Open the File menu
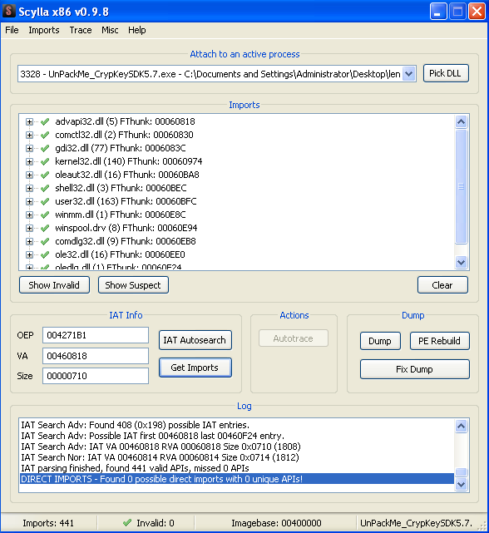 (x=12, y=30)
